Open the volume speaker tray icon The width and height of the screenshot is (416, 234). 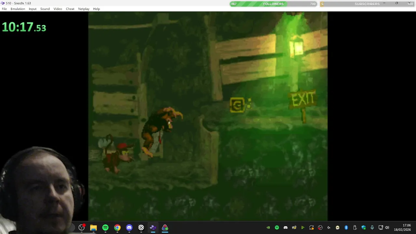pyautogui.click(x=387, y=227)
